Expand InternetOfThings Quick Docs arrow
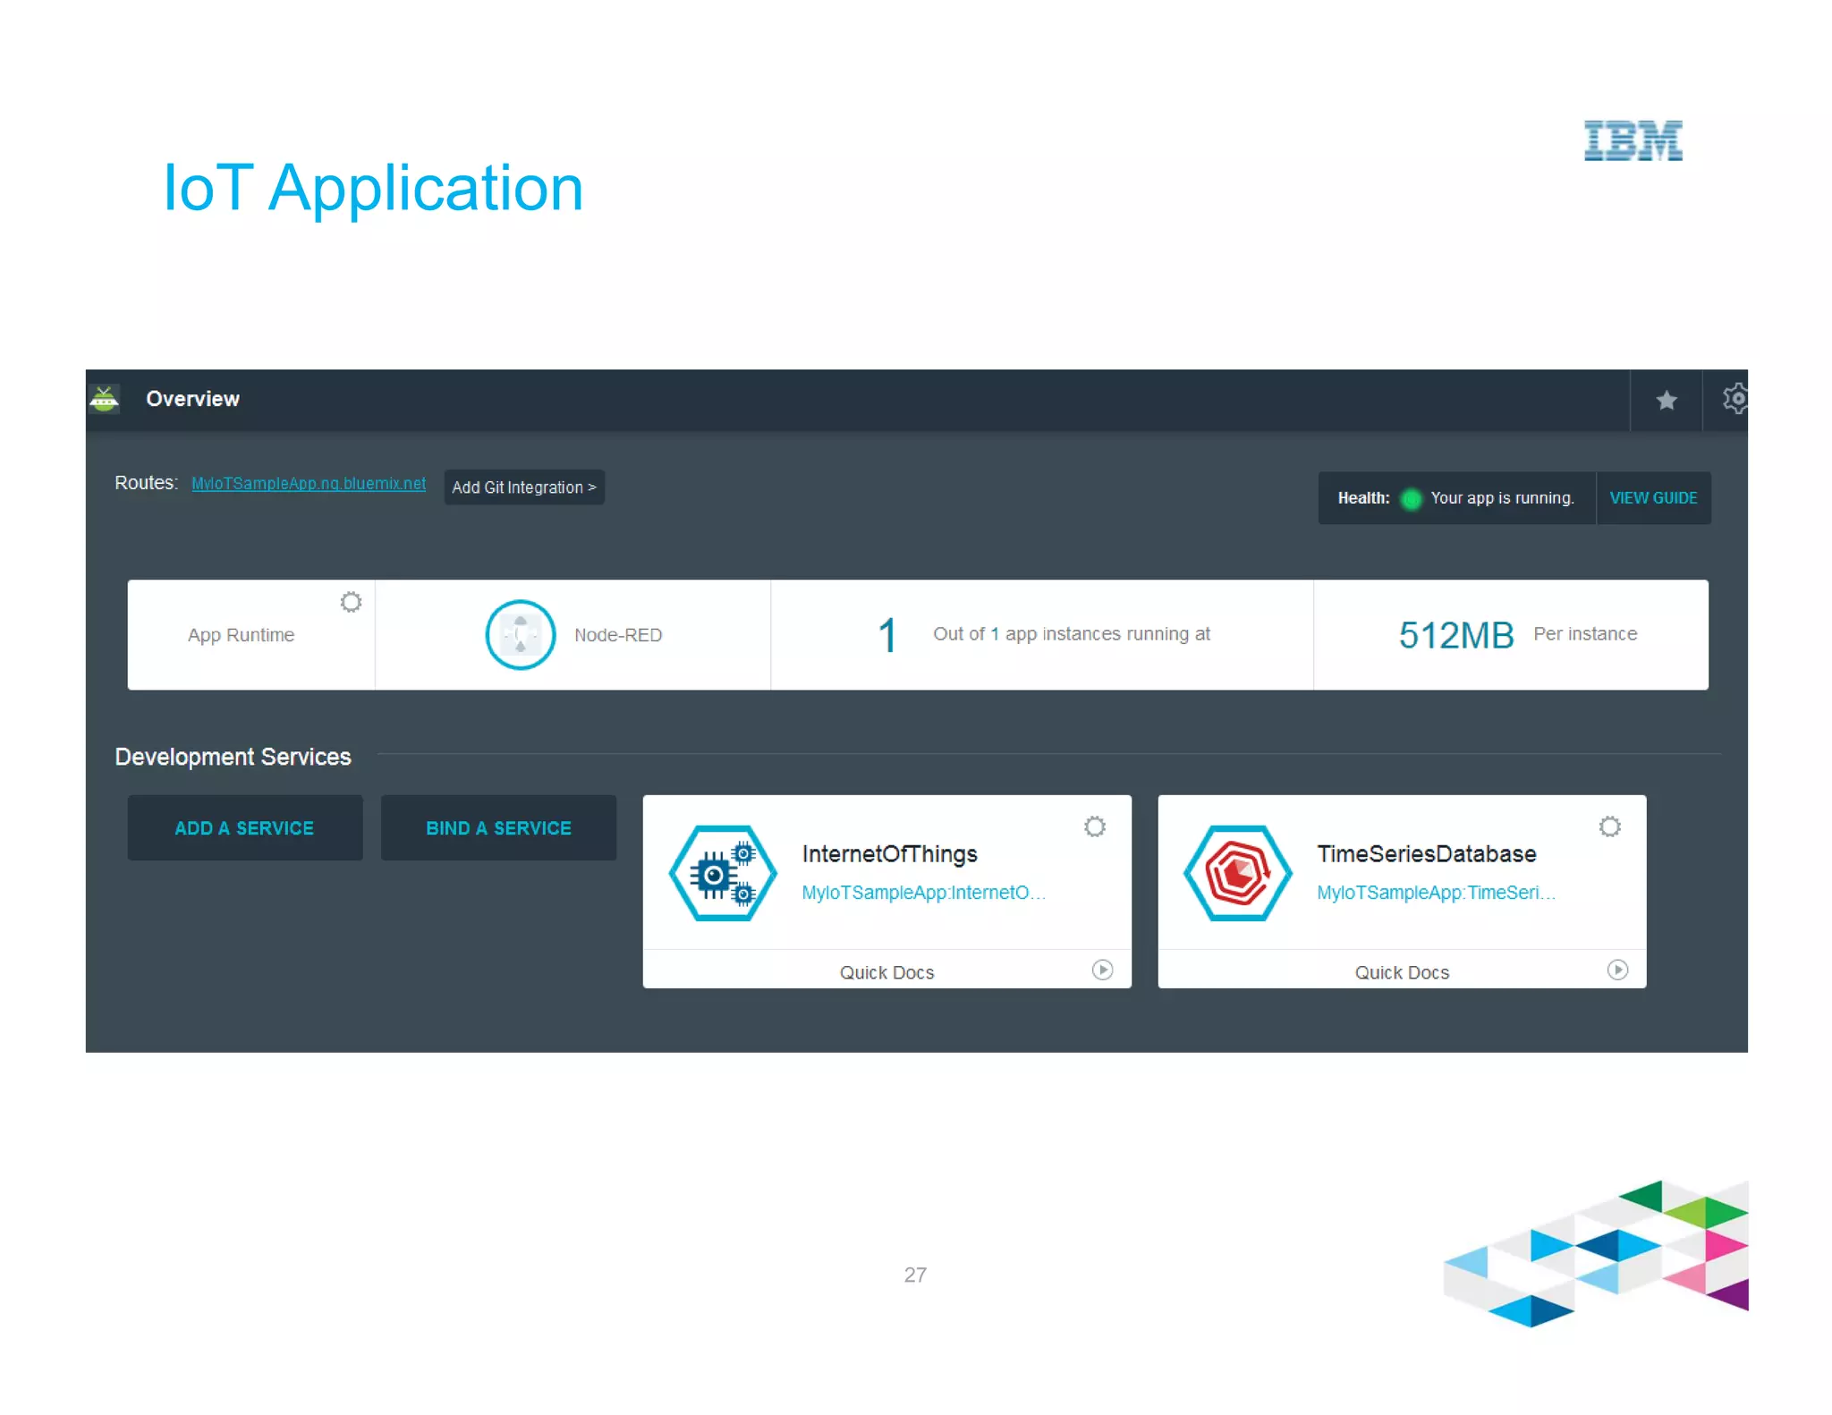Viewport: 1832px width, 1415px height. tap(1102, 970)
